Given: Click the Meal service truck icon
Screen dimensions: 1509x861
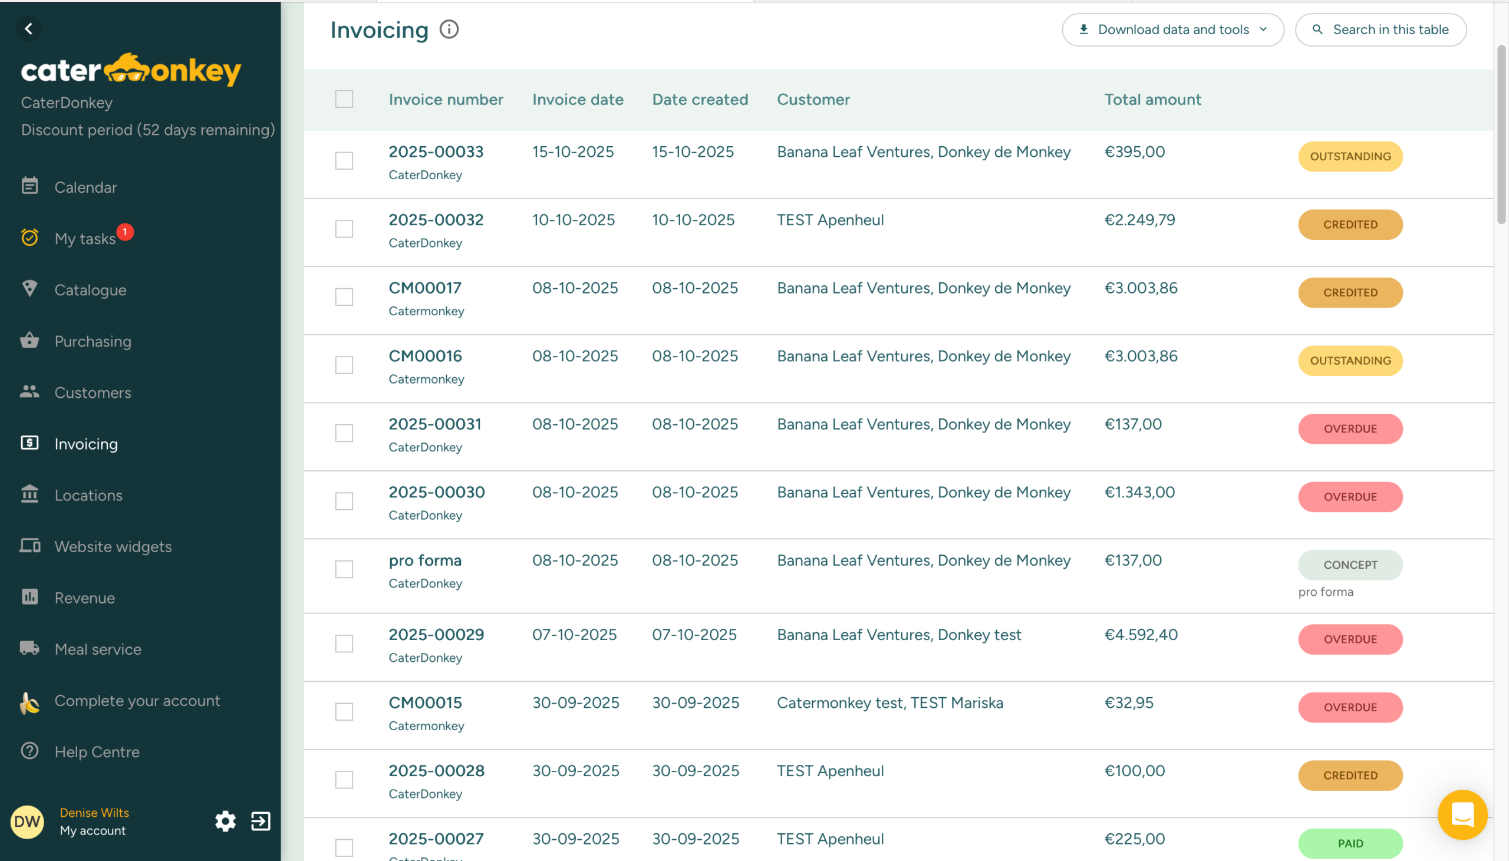Looking at the screenshot, I should click(x=29, y=648).
